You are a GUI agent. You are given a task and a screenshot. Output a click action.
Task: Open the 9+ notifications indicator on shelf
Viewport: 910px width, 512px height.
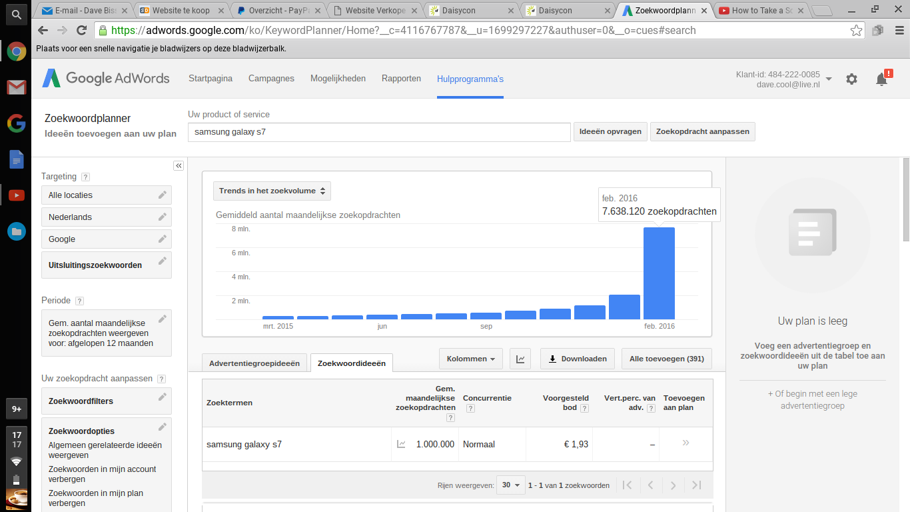(x=16, y=409)
